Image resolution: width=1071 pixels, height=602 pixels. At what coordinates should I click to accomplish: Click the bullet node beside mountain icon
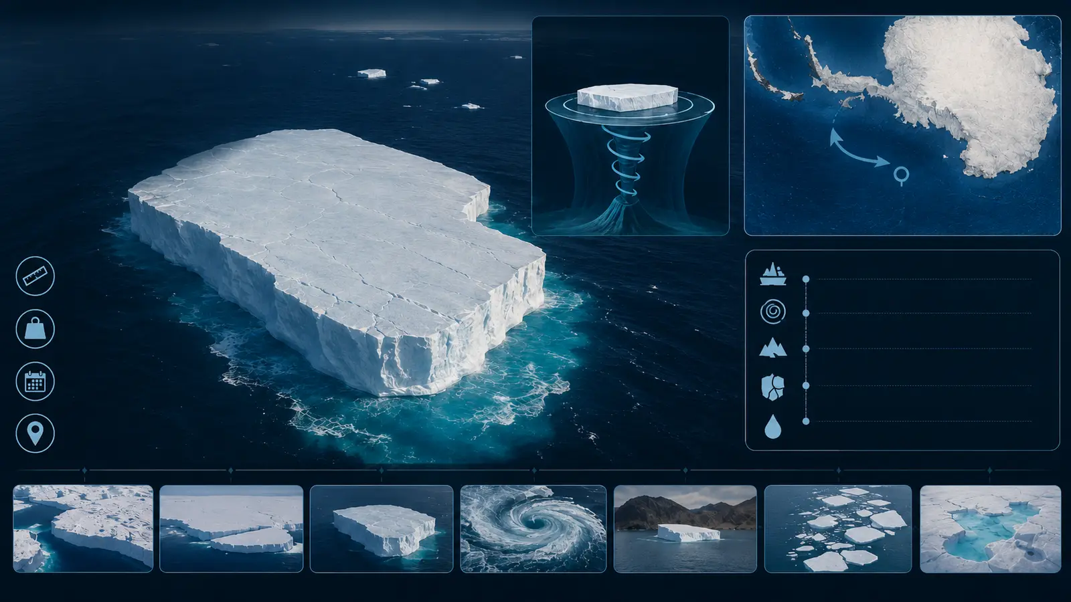pyautogui.click(x=806, y=349)
